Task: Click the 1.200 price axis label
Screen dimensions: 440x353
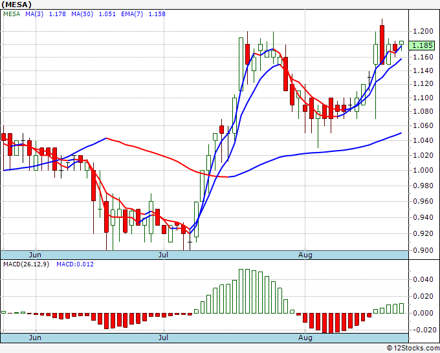Action: [423, 31]
